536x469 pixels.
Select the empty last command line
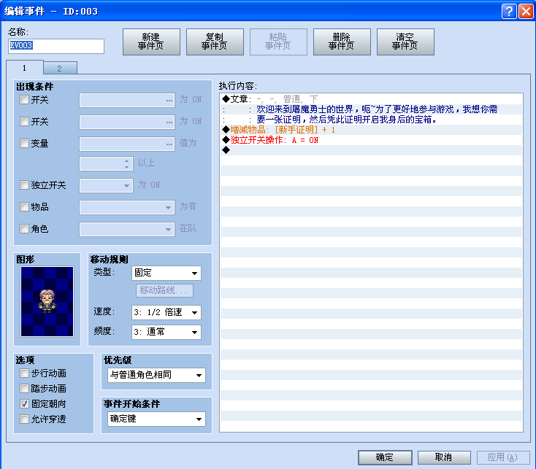371,150
